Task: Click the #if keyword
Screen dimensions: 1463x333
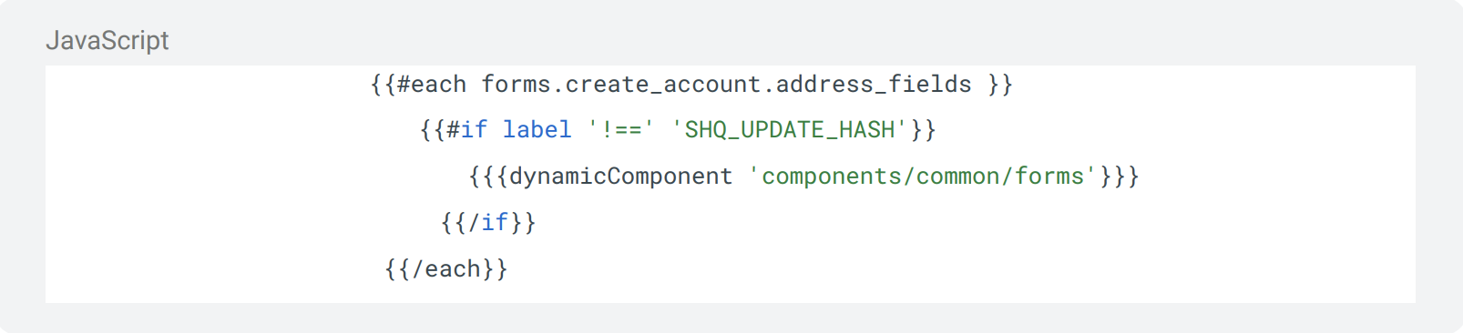Action: pyautogui.click(x=466, y=130)
